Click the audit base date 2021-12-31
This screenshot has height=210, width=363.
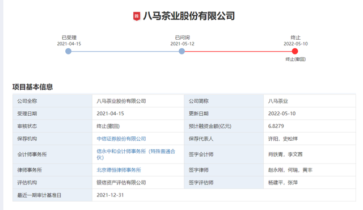click(x=110, y=195)
